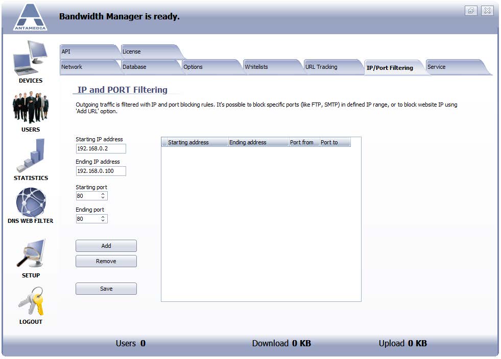Click into the Ending port value field
The image size is (501, 359).
(87, 219)
